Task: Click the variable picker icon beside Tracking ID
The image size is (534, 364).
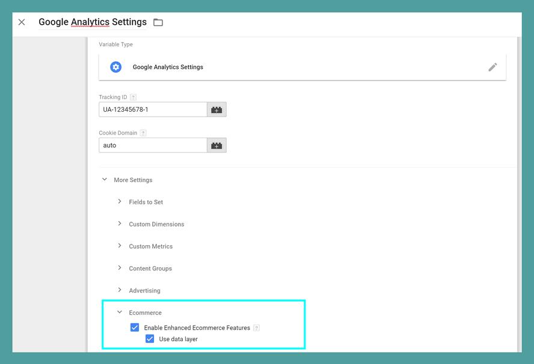Action: coord(216,110)
